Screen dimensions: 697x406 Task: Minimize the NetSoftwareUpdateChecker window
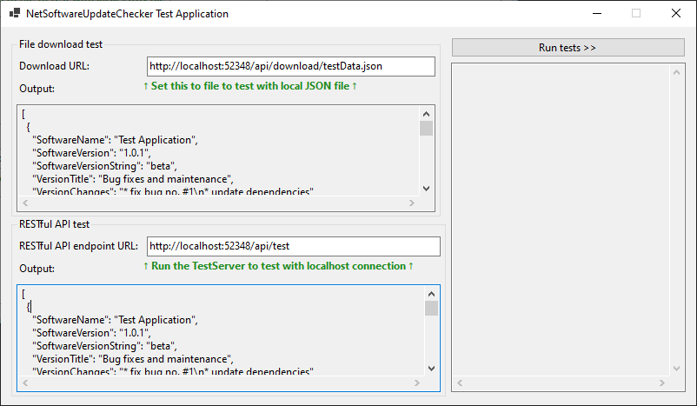(x=597, y=13)
